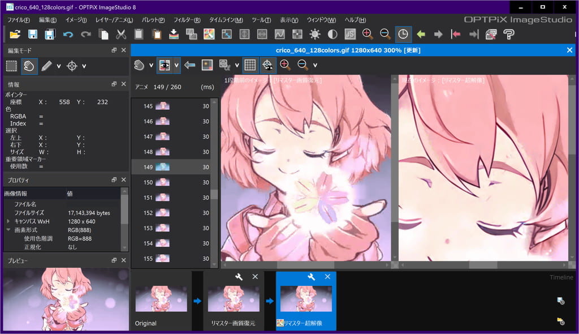Open the タイムライン(M) menu
Image resolution: width=579 pixels, height=334 pixels.
click(226, 20)
